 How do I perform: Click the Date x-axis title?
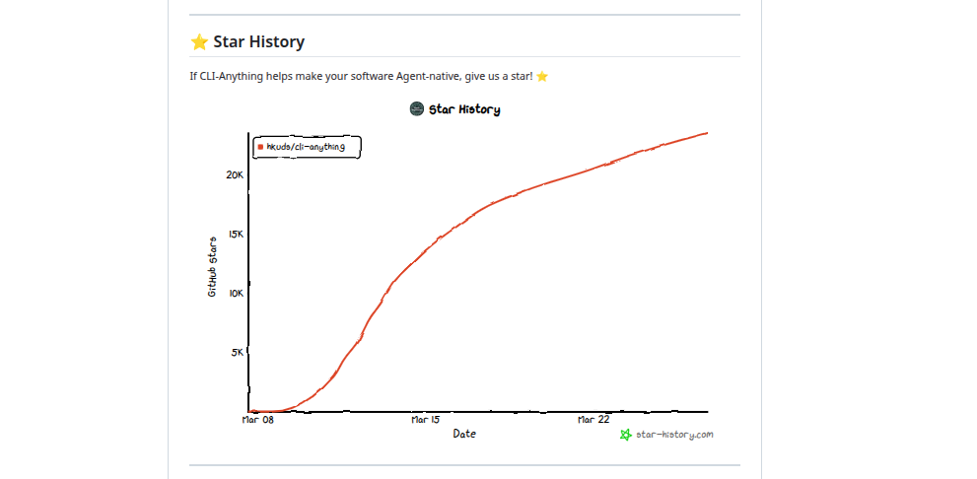pyautogui.click(x=464, y=434)
